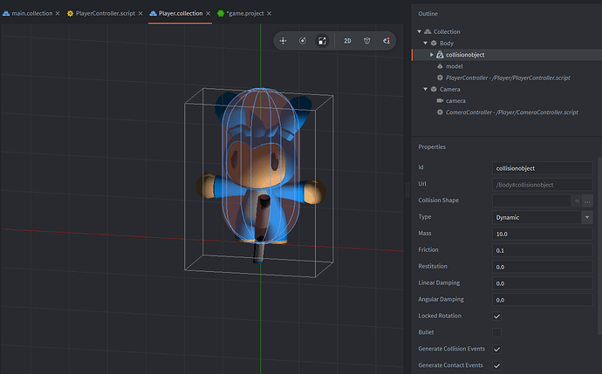
Task: Click the model mesh icon in Outline
Action: coord(440,66)
